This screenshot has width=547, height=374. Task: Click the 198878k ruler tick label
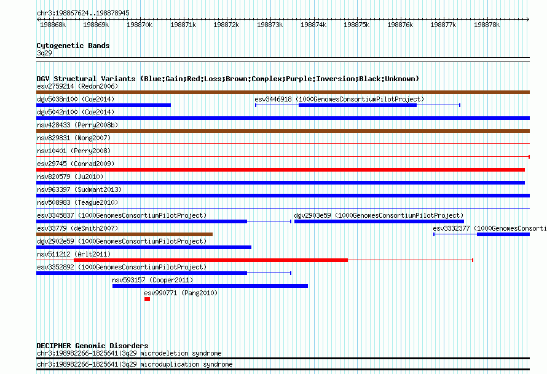pos(487,25)
